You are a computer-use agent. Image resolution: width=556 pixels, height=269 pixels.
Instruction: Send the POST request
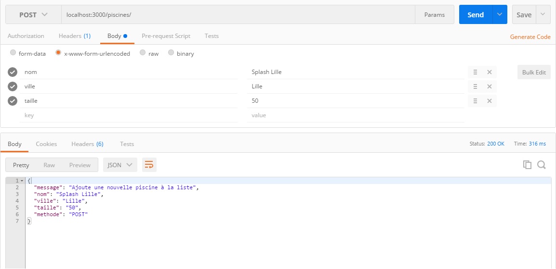(x=476, y=14)
